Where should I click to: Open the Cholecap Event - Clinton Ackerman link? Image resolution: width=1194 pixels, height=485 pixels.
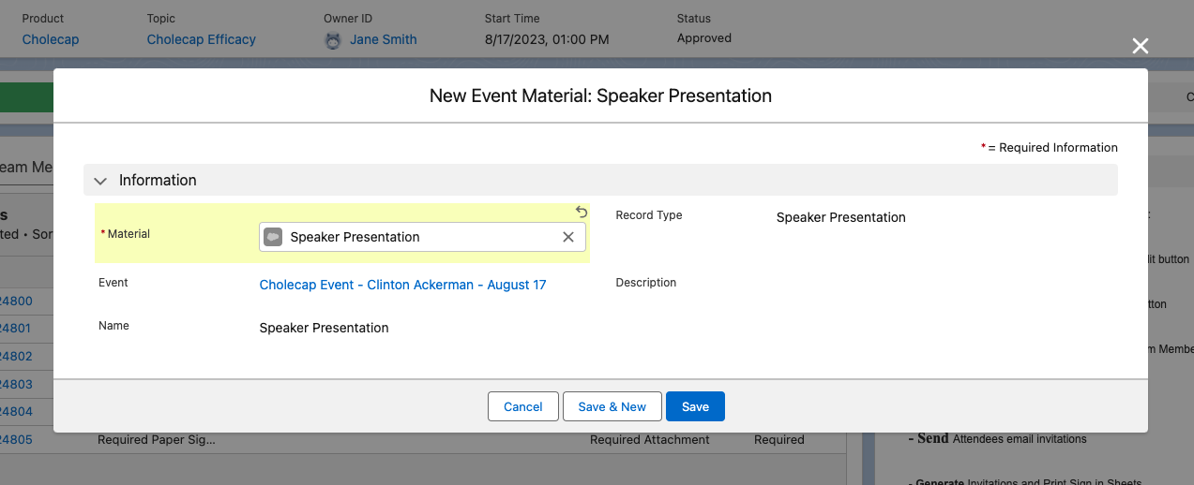point(402,285)
